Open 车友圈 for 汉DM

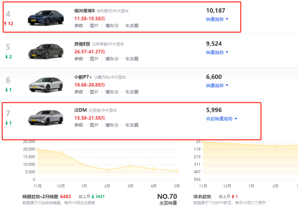(x=131, y=125)
